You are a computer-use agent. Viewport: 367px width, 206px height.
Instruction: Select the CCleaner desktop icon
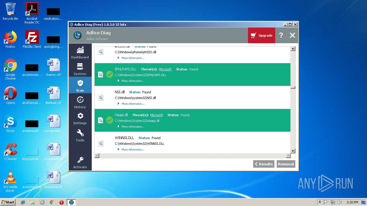point(10,152)
